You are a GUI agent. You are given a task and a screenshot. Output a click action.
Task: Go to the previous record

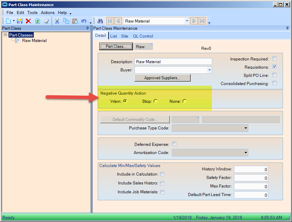point(118,21)
